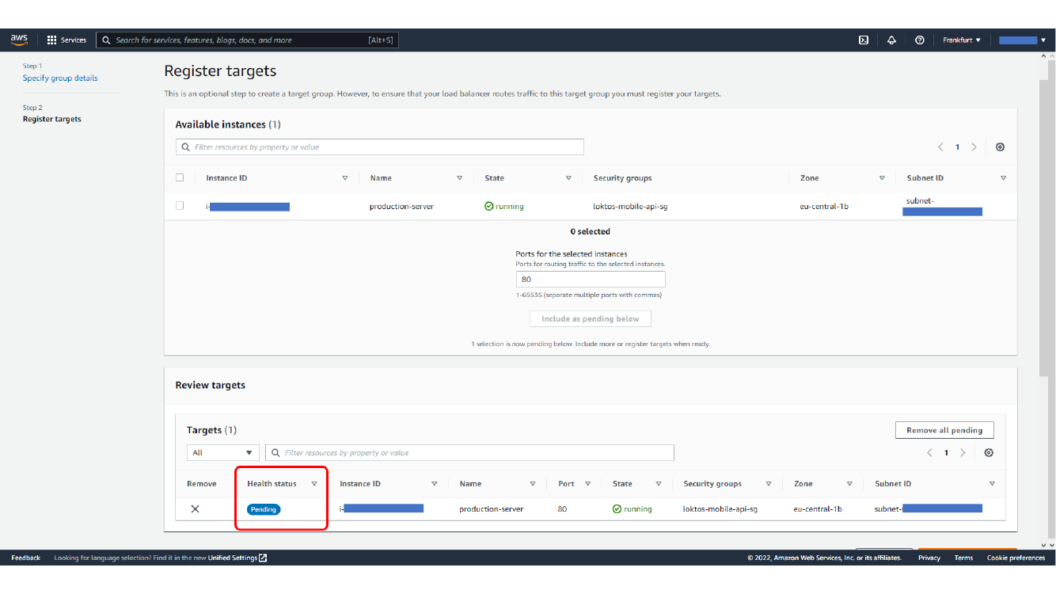This screenshot has width=1056, height=594.
Task: Sort Available instances by Zone column
Action: coord(882,178)
